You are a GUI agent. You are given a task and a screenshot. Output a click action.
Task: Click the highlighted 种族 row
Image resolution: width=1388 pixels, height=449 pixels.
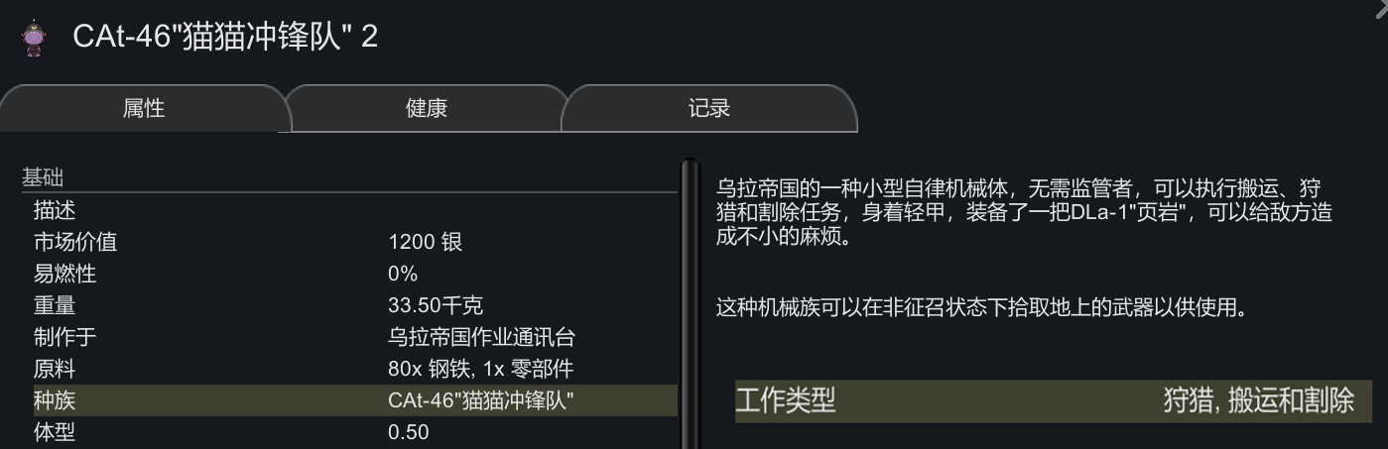point(347,400)
